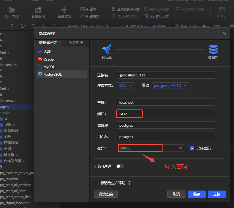Open file with the 打开文件 toolbar icon
Image resolution: width=234 pixels, height=208 pixels.
pos(12,13)
